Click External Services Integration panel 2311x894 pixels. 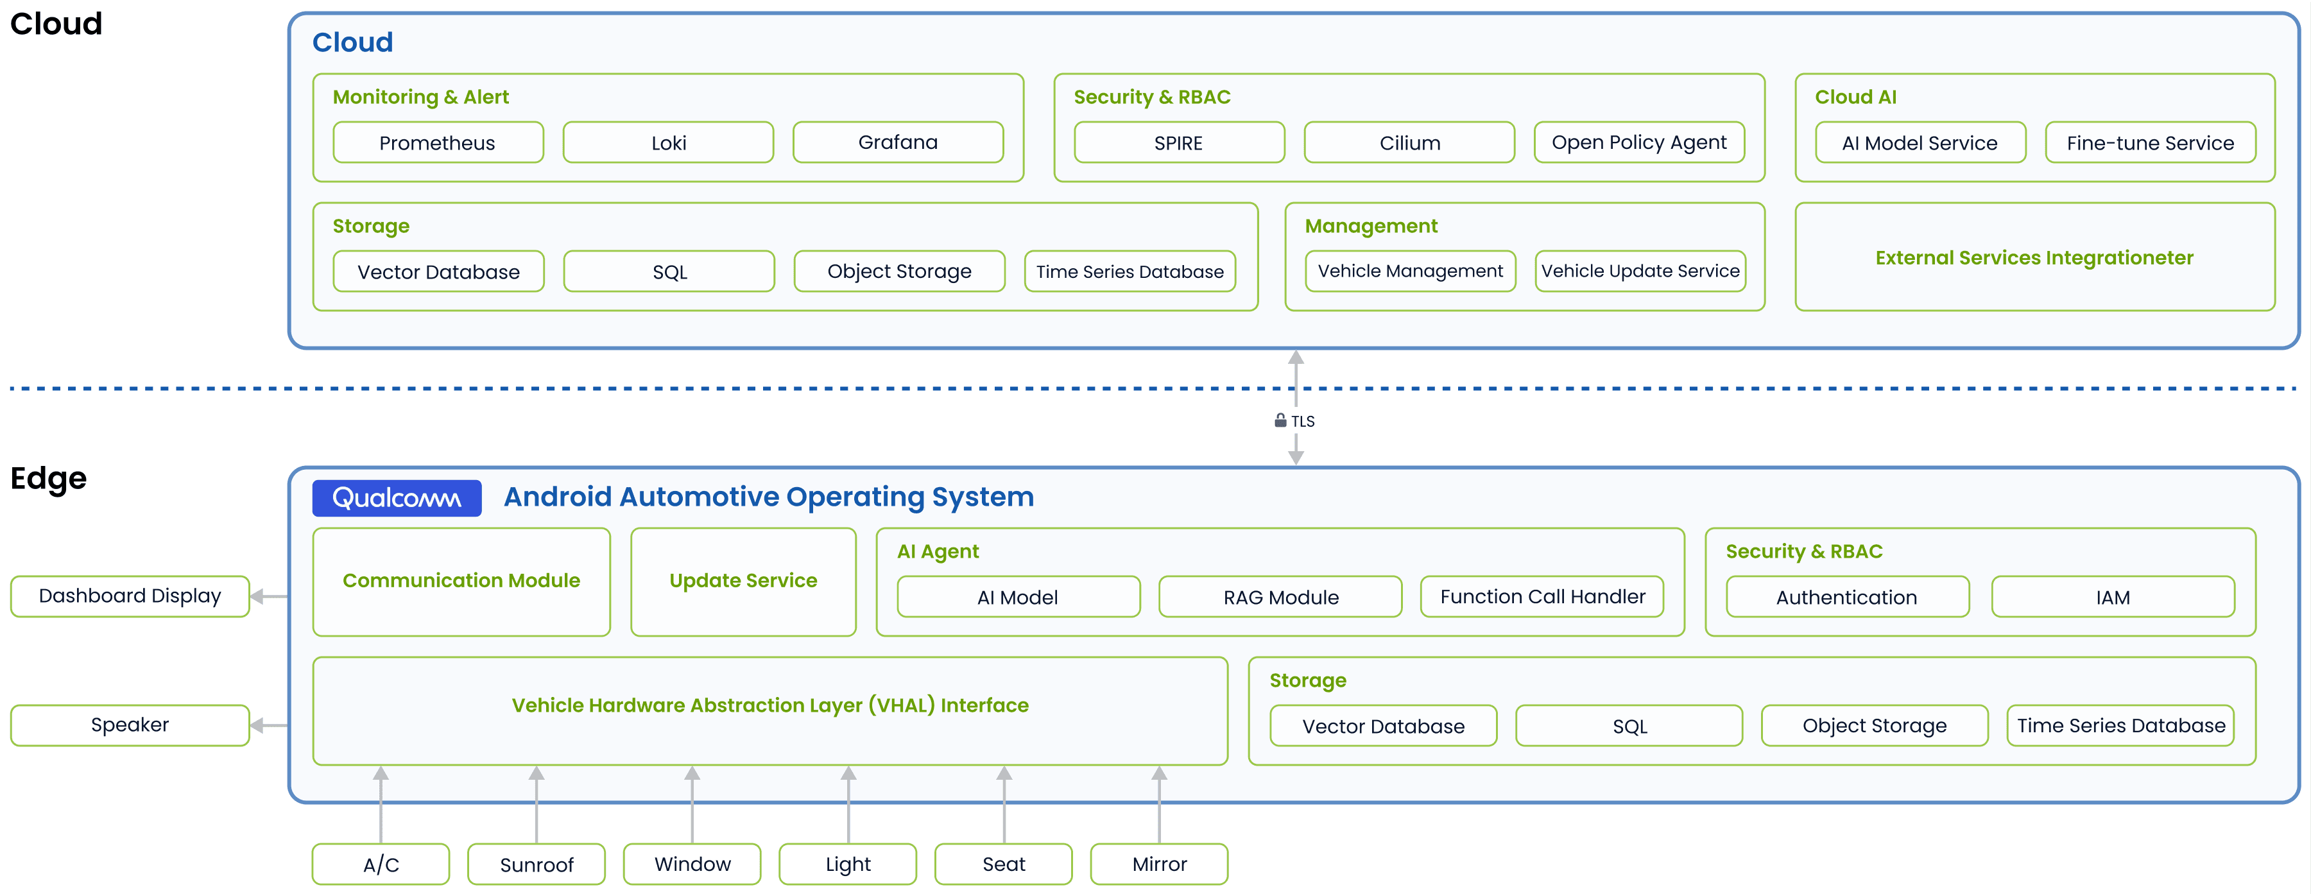(2034, 257)
